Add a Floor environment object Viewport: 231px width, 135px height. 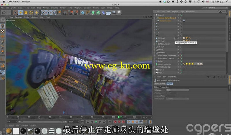109,13
